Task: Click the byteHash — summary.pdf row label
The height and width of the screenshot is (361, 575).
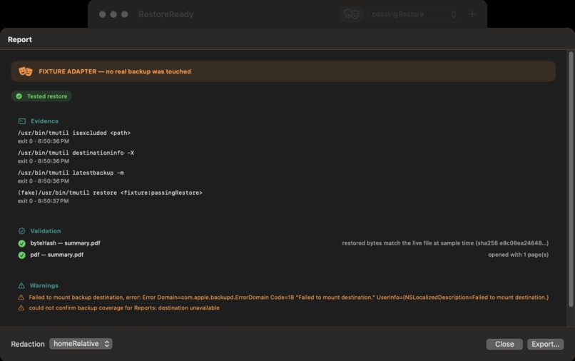Action: 65,243
